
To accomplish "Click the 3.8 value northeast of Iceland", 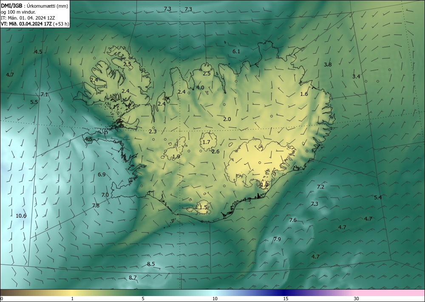I will click(328, 65).
